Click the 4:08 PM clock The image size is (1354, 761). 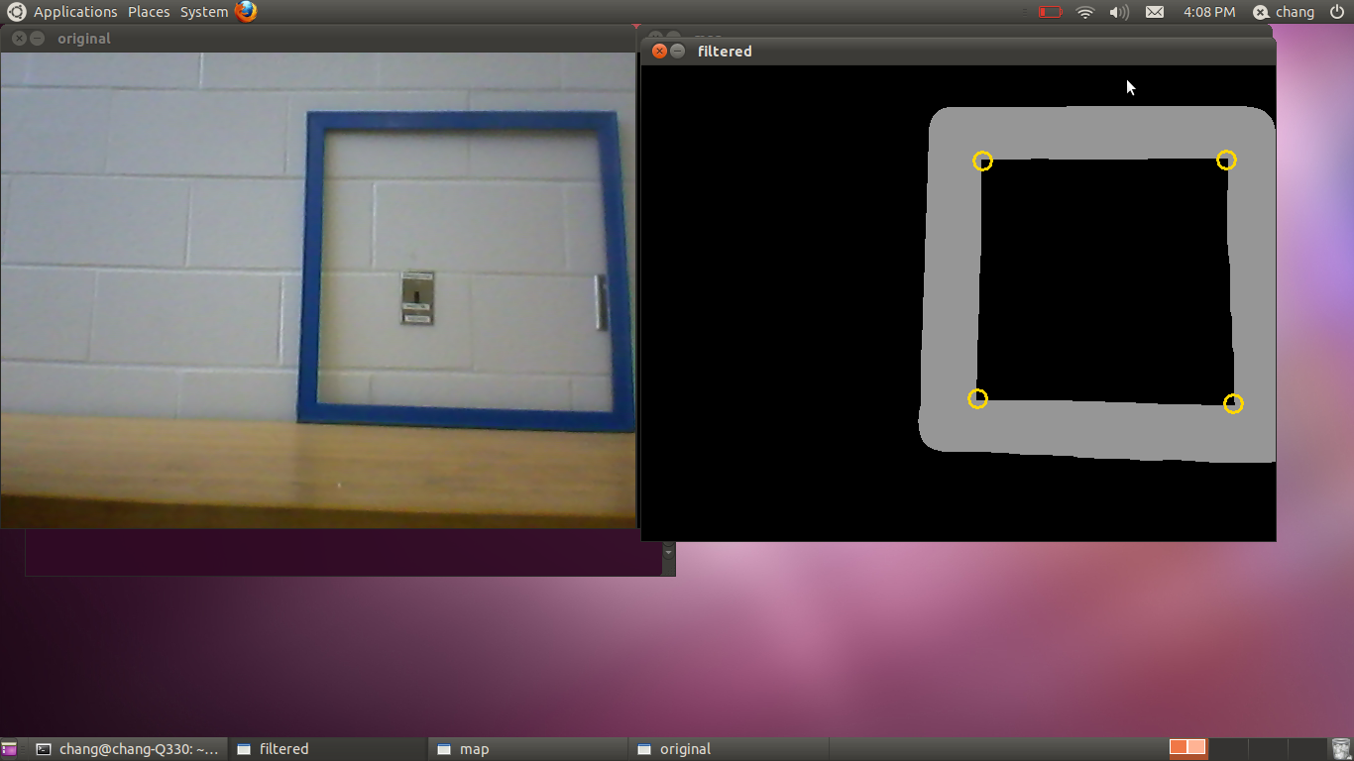1209,12
